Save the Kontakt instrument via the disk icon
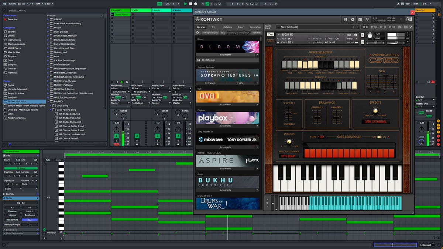The image size is (443, 249). [x=345, y=19]
